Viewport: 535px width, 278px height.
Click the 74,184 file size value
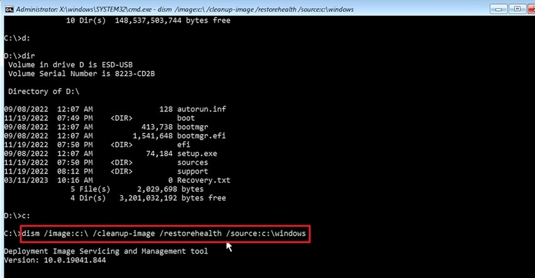pos(159,153)
